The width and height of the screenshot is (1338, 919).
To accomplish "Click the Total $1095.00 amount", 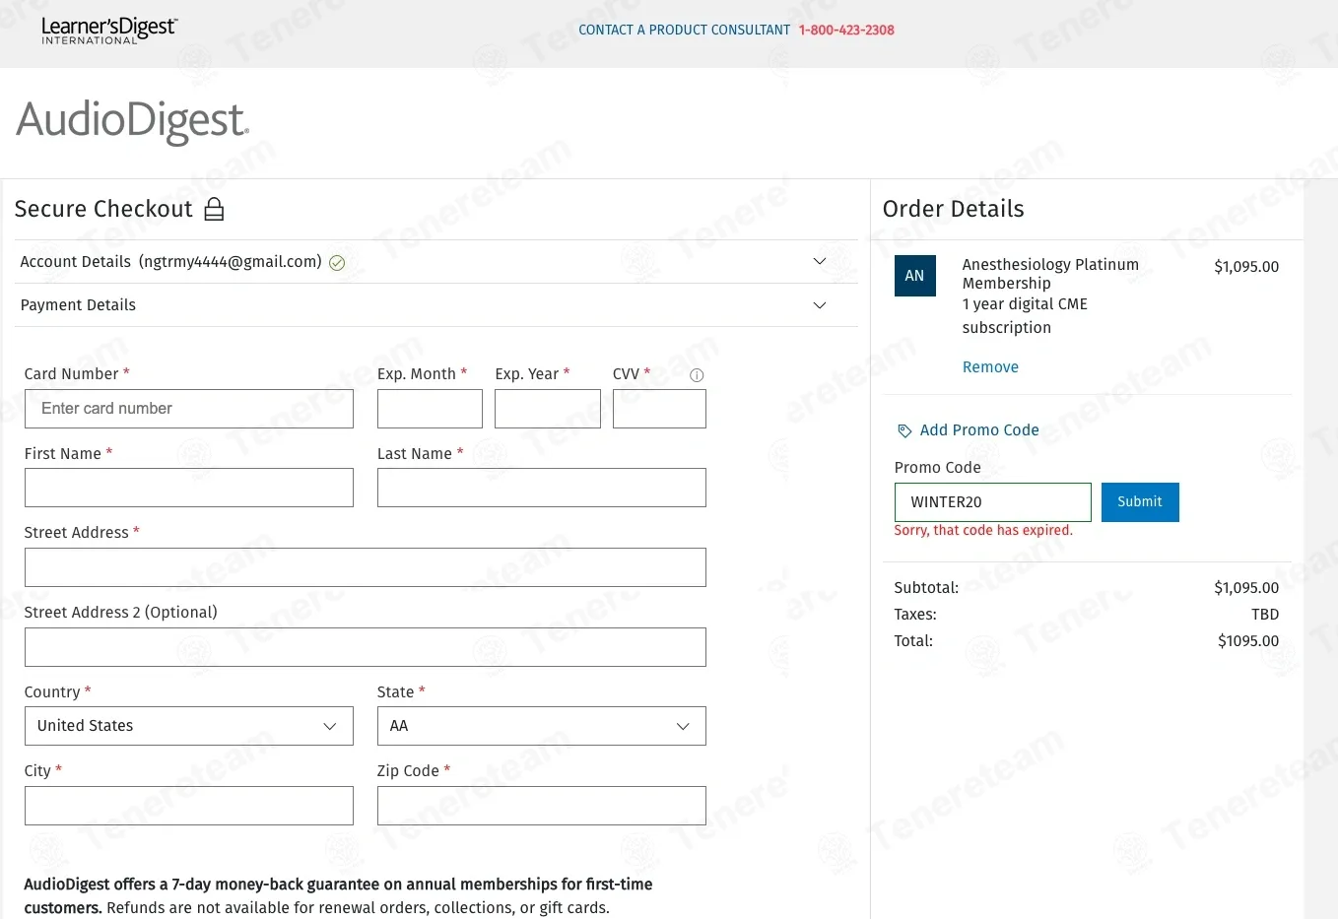I will coord(1248,641).
